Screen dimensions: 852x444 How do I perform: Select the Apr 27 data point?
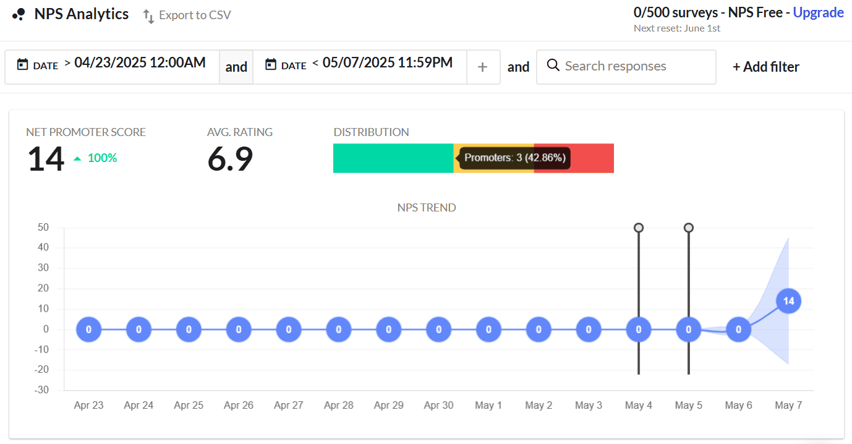289,330
